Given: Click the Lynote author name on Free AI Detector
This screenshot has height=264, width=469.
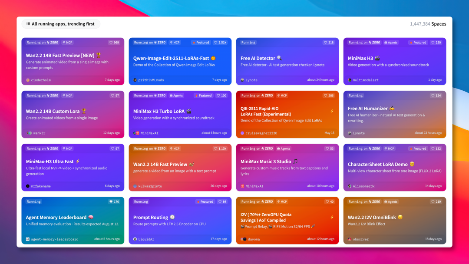Looking at the screenshot, I should pyautogui.click(x=251, y=80).
